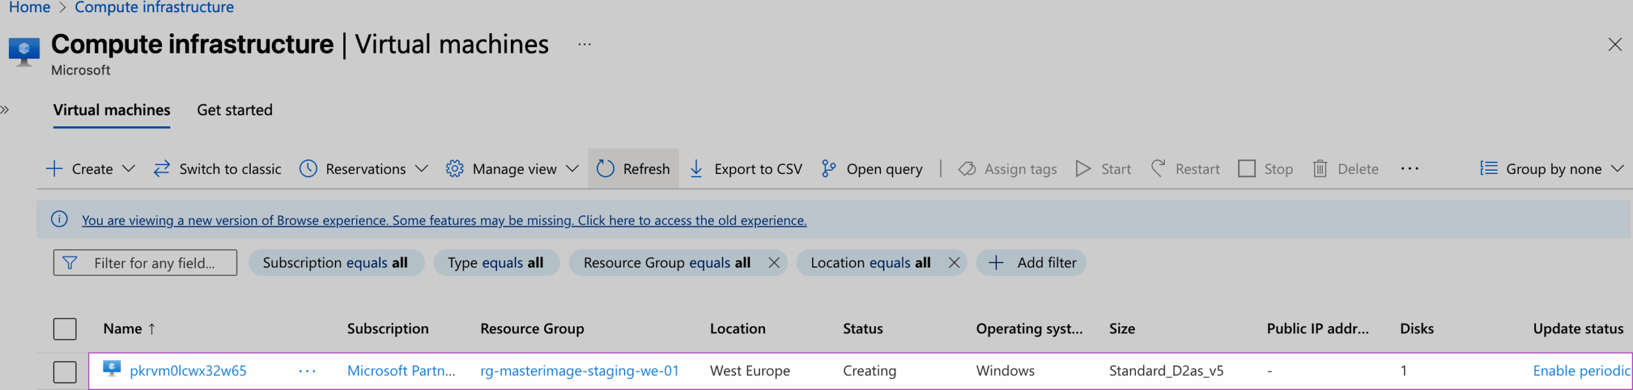Open toolbar overflow ellipsis menu
1633x390 pixels.
(1409, 169)
